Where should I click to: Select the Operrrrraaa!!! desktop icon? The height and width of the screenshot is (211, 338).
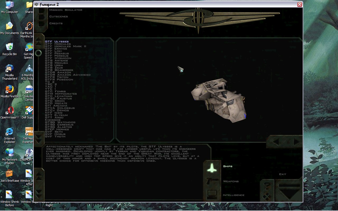tap(10, 113)
